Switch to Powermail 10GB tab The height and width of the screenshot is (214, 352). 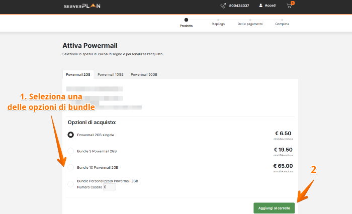(111, 74)
